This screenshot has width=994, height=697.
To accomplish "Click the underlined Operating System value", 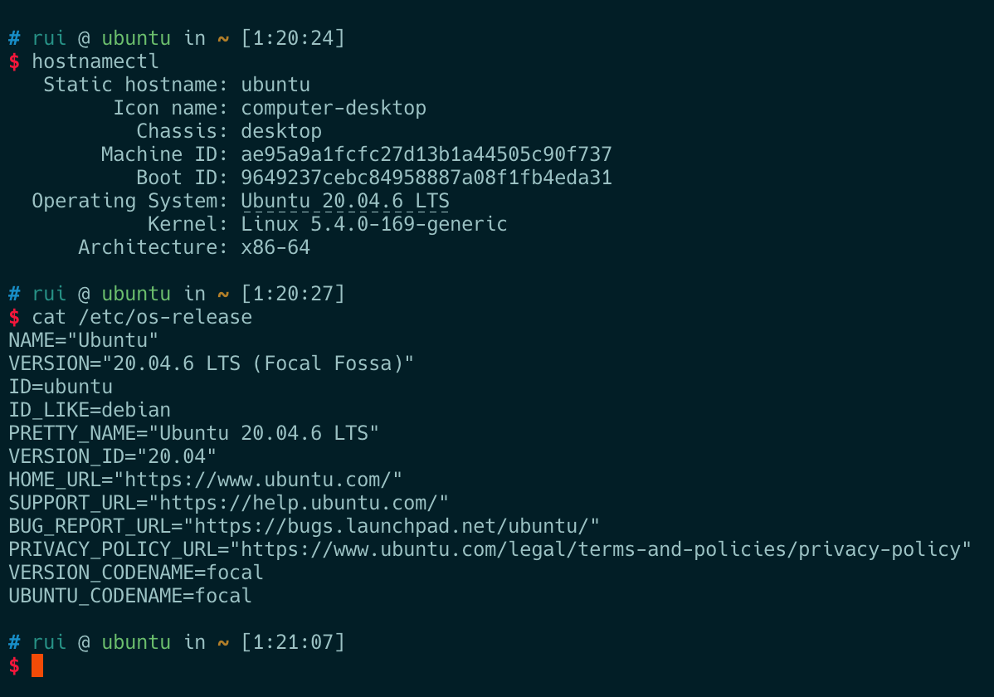I will pos(345,201).
